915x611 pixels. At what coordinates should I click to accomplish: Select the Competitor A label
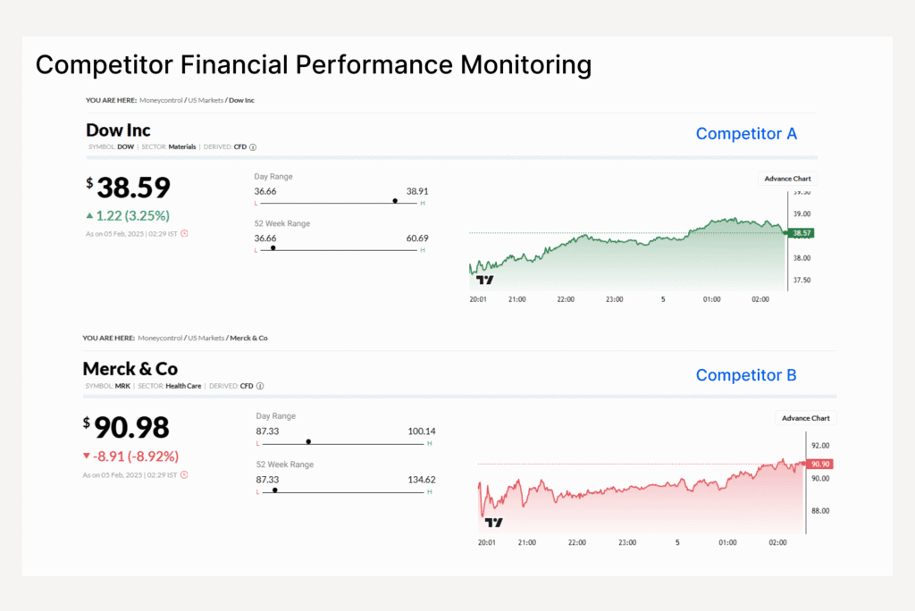746,133
